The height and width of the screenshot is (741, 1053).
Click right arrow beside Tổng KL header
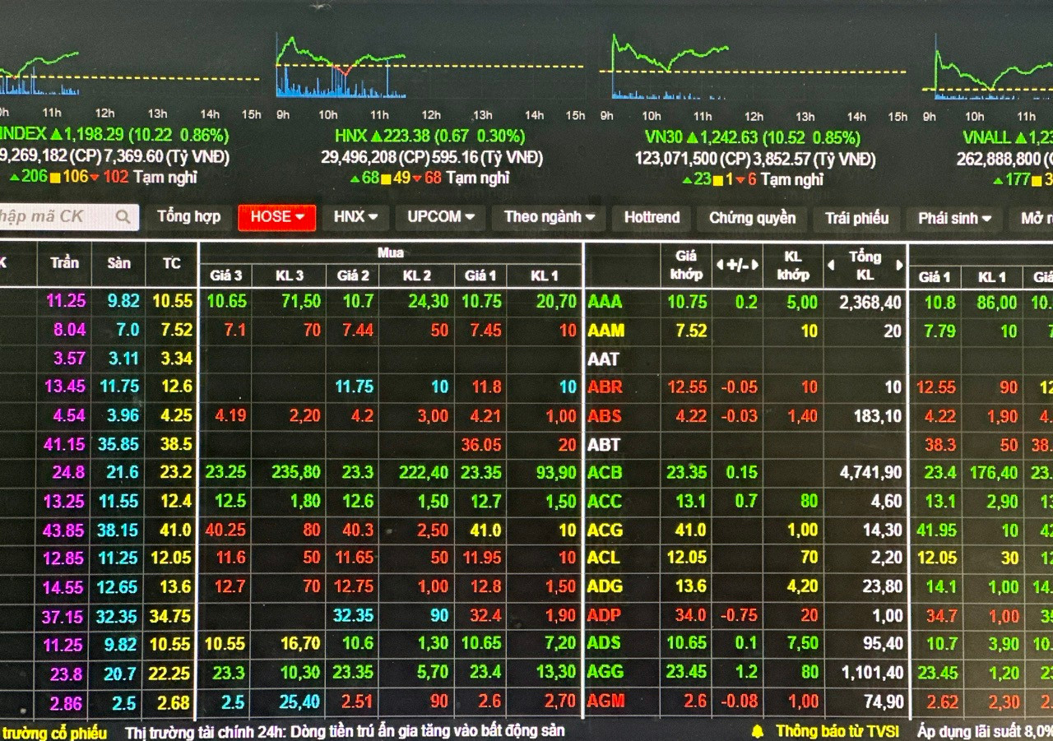[899, 265]
